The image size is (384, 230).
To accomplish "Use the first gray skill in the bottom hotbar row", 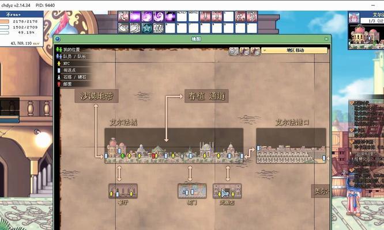I will [123, 28].
